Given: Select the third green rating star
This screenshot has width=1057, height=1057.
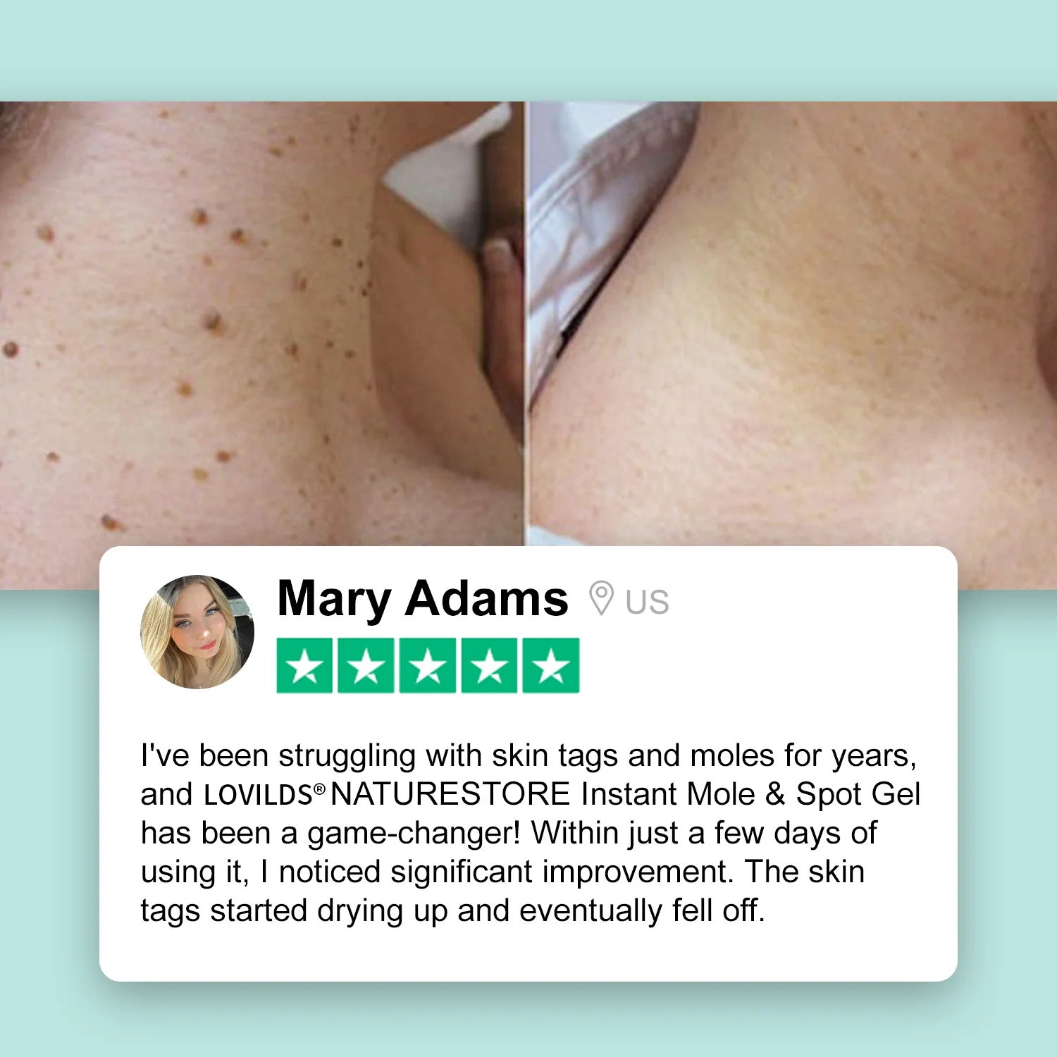Looking at the screenshot, I should tap(428, 666).
